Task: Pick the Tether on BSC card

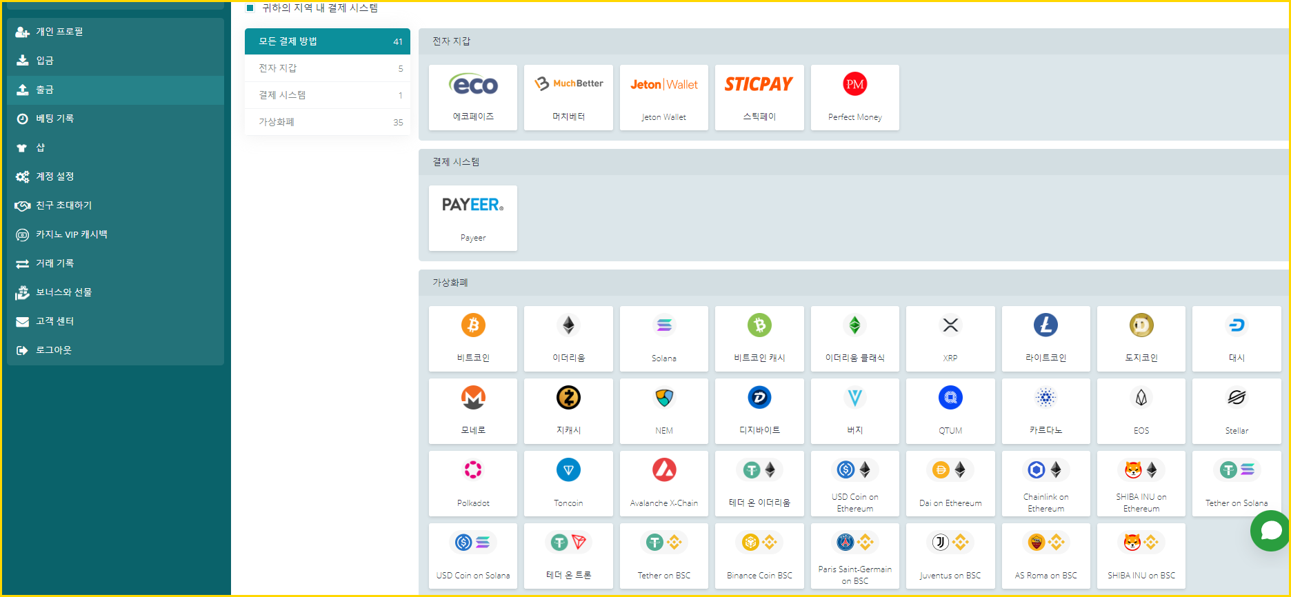Action: tap(664, 556)
